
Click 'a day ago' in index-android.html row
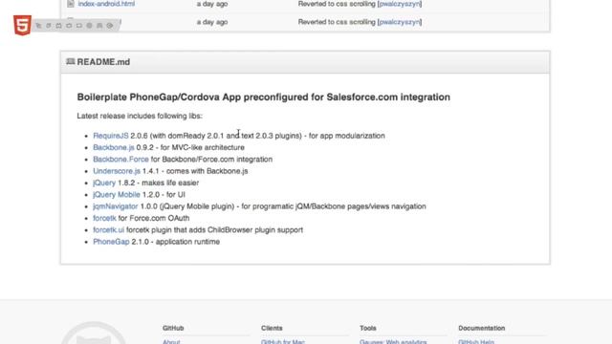[212, 4]
